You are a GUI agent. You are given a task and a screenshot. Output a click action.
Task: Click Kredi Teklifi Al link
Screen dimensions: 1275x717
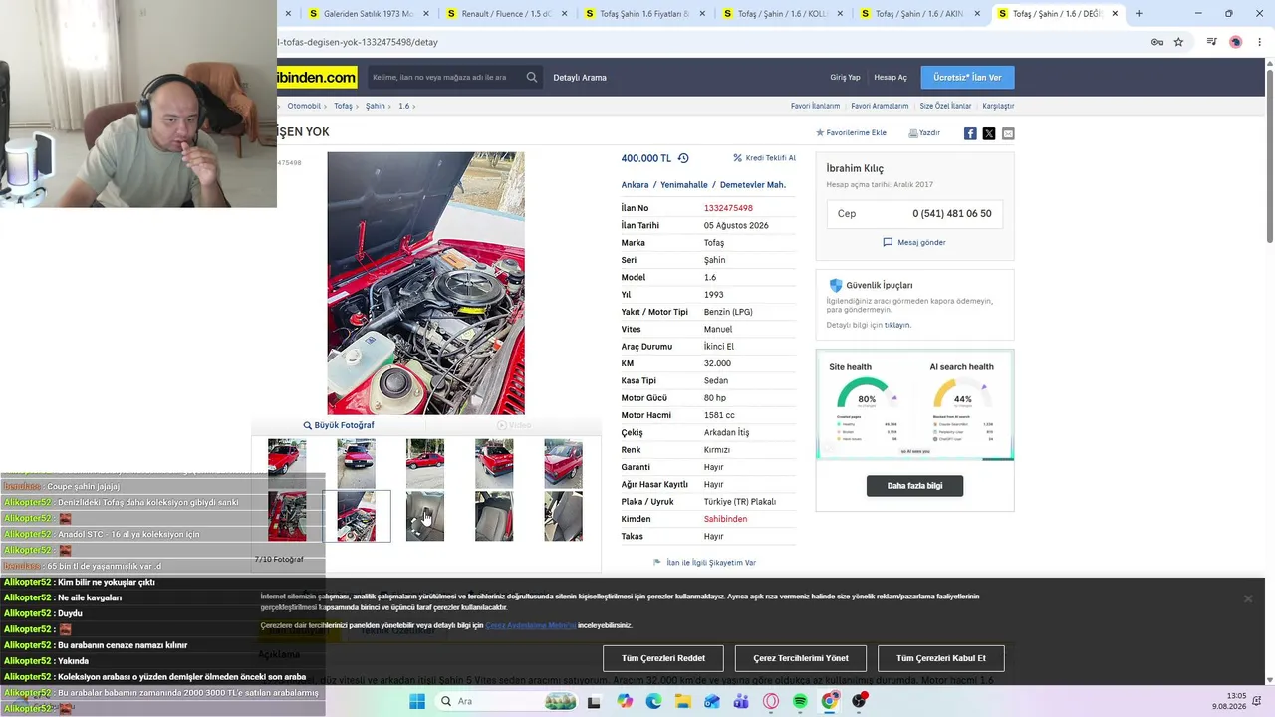[765, 158]
